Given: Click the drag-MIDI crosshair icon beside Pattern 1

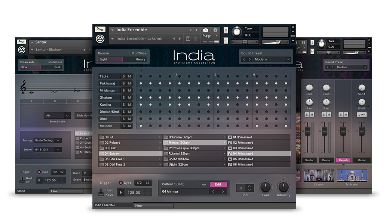Looking at the screenshot, I should (x=204, y=184).
